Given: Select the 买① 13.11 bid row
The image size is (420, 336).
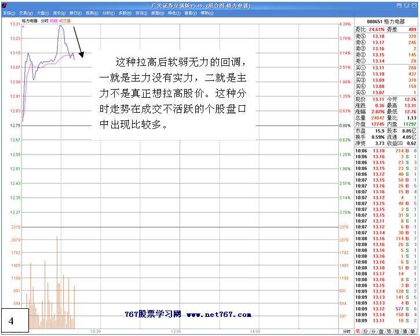Looking at the screenshot, I should [386, 68].
